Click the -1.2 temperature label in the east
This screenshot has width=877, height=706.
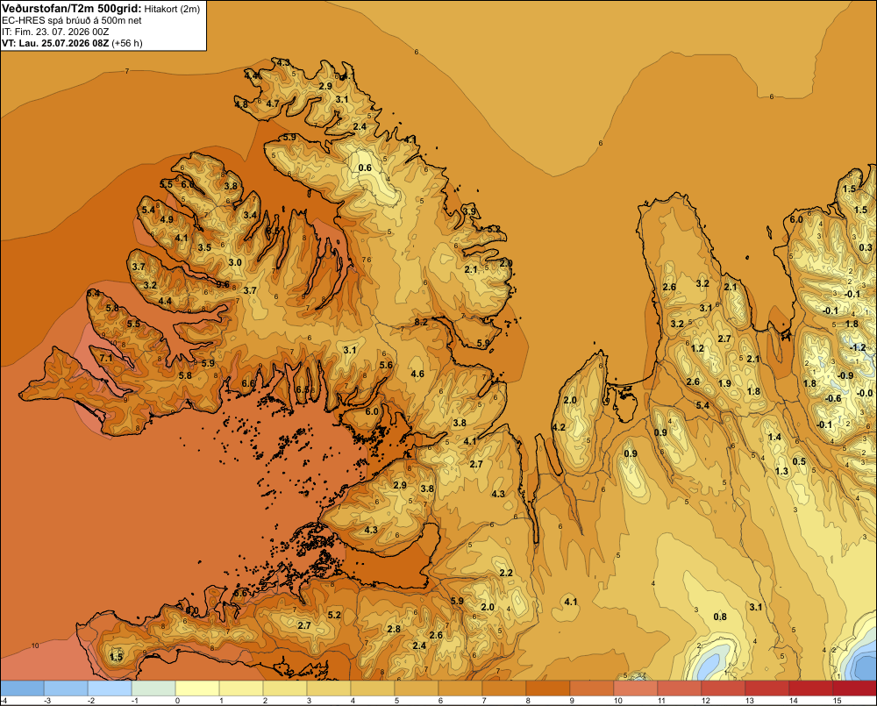(x=858, y=347)
